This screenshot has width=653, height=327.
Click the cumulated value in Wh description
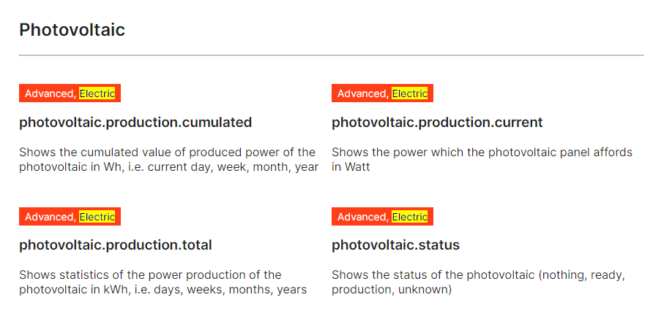(x=168, y=159)
